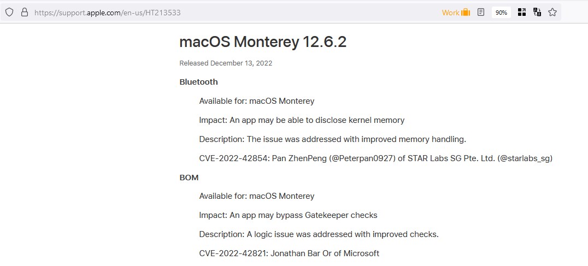The image size is (588, 266).
Task: Focus the support.apple.com URL address field
Action: (219, 12)
